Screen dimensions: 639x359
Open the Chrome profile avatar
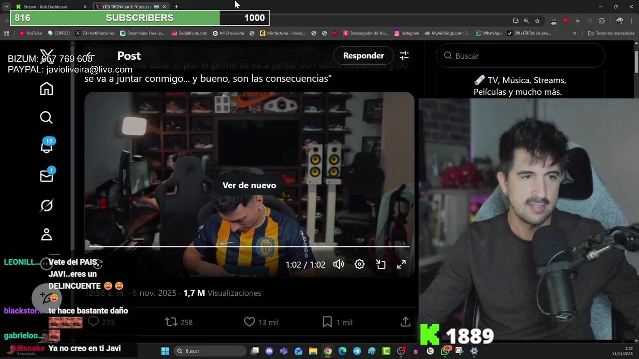(620, 21)
